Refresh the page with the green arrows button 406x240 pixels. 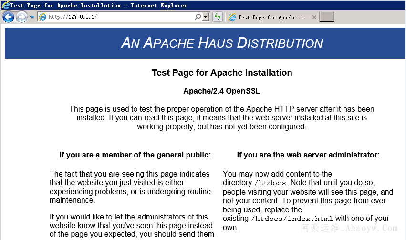coord(218,17)
